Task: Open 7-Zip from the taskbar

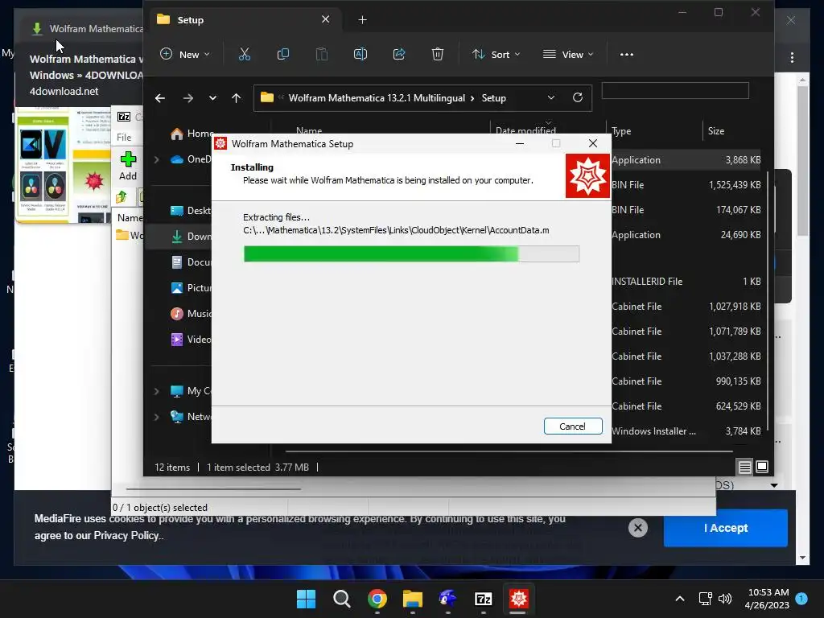Action: [483, 599]
